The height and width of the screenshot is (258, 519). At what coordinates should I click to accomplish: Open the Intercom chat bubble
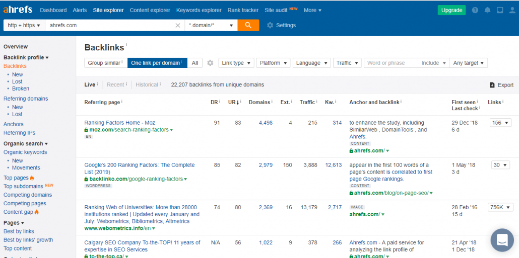click(x=502, y=240)
